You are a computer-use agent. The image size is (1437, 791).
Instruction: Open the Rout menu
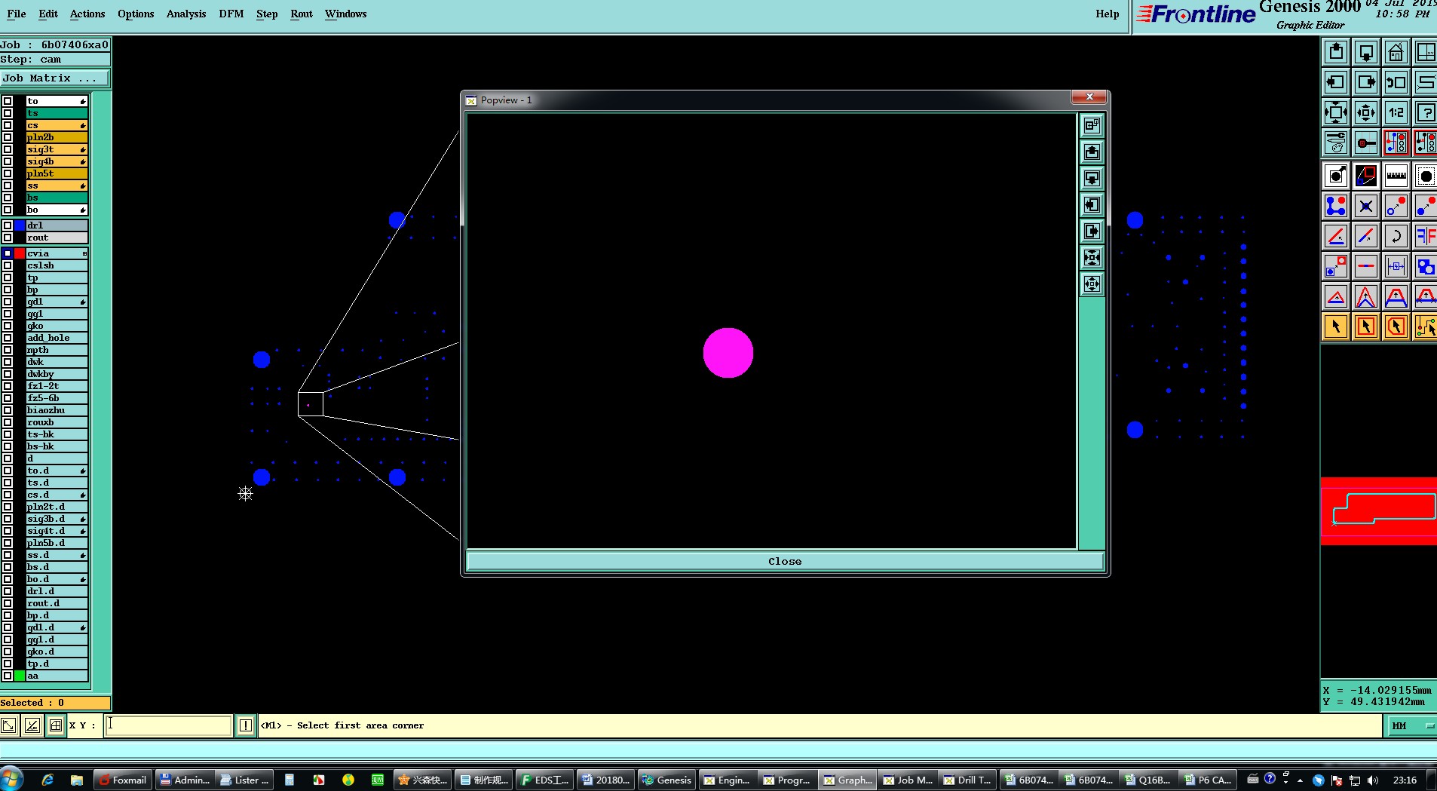point(302,14)
